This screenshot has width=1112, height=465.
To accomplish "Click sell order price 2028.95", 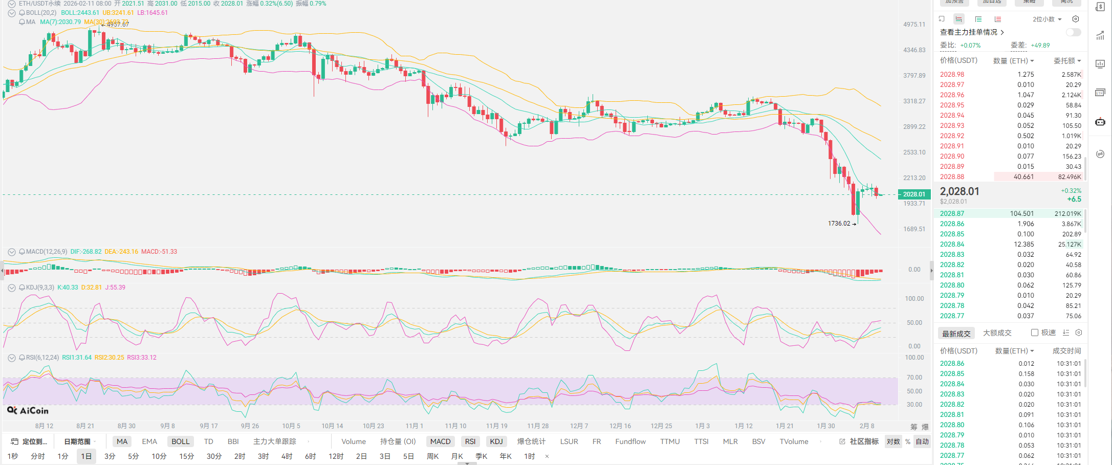I will (x=952, y=105).
